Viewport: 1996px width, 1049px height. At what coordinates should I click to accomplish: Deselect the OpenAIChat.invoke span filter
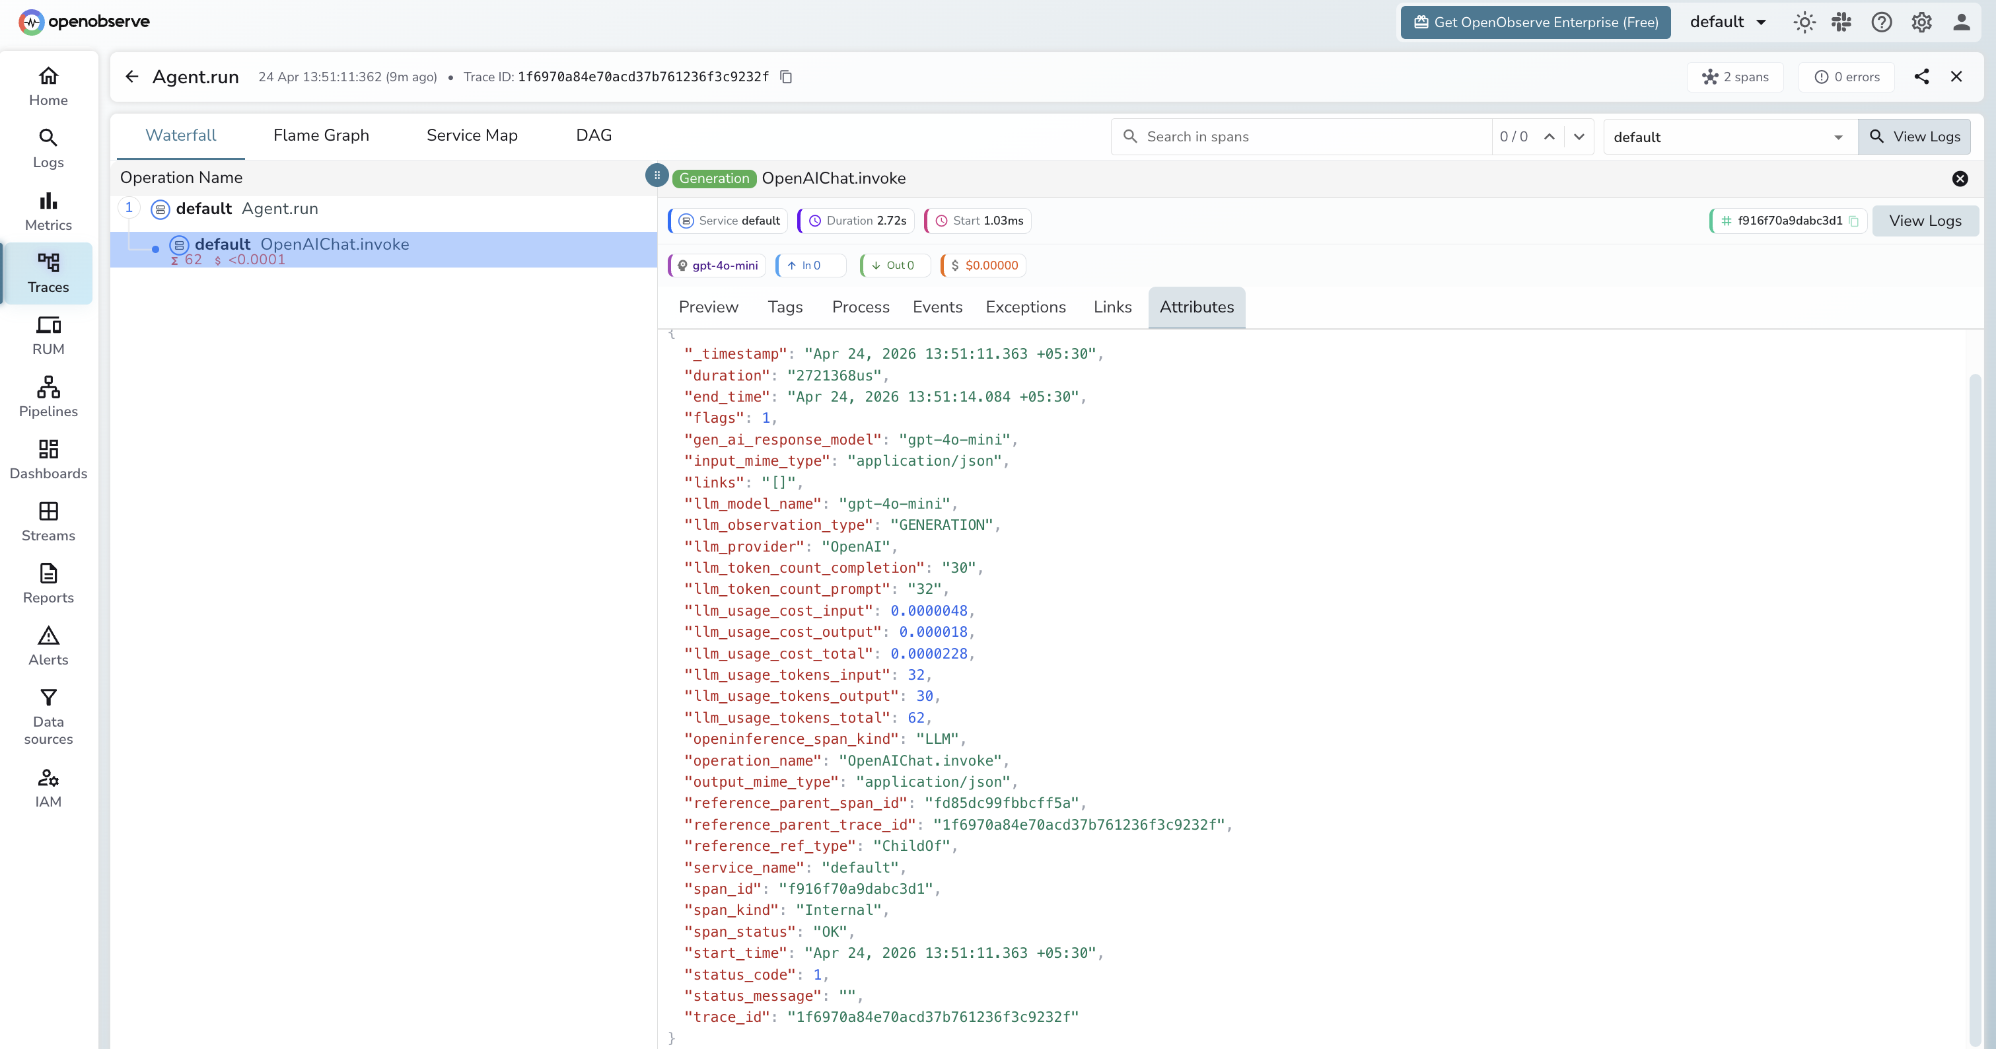pyautogui.click(x=1960, y=179)
